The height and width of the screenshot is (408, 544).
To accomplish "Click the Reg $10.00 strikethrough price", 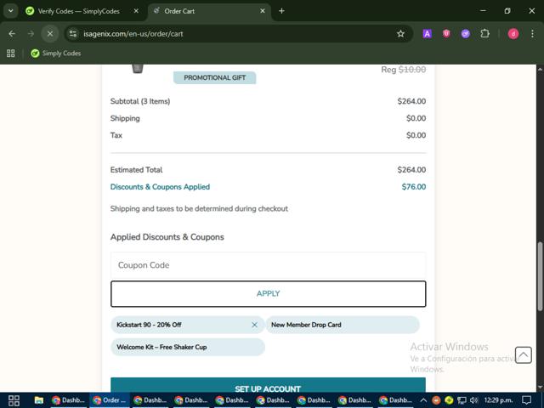I will click(x=404, y=70).
